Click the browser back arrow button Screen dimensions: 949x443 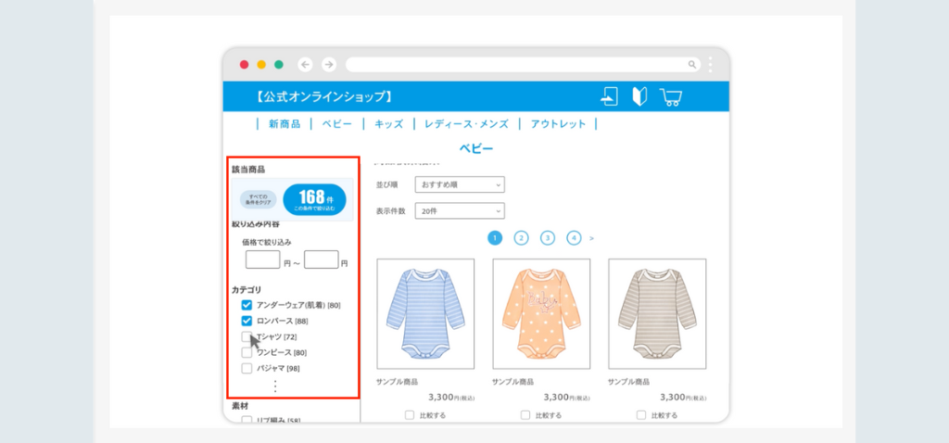tap(306, 65)
